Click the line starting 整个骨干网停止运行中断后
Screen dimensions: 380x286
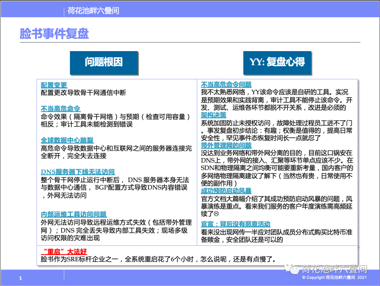115,180
